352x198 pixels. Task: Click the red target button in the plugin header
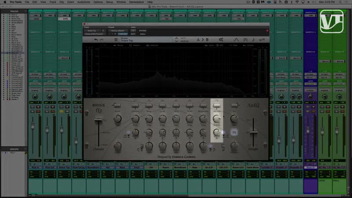(x=267, y=31)
